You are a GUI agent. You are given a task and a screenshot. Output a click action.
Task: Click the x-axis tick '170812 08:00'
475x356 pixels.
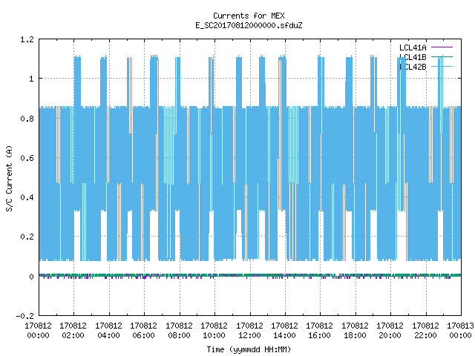[179, 331]
